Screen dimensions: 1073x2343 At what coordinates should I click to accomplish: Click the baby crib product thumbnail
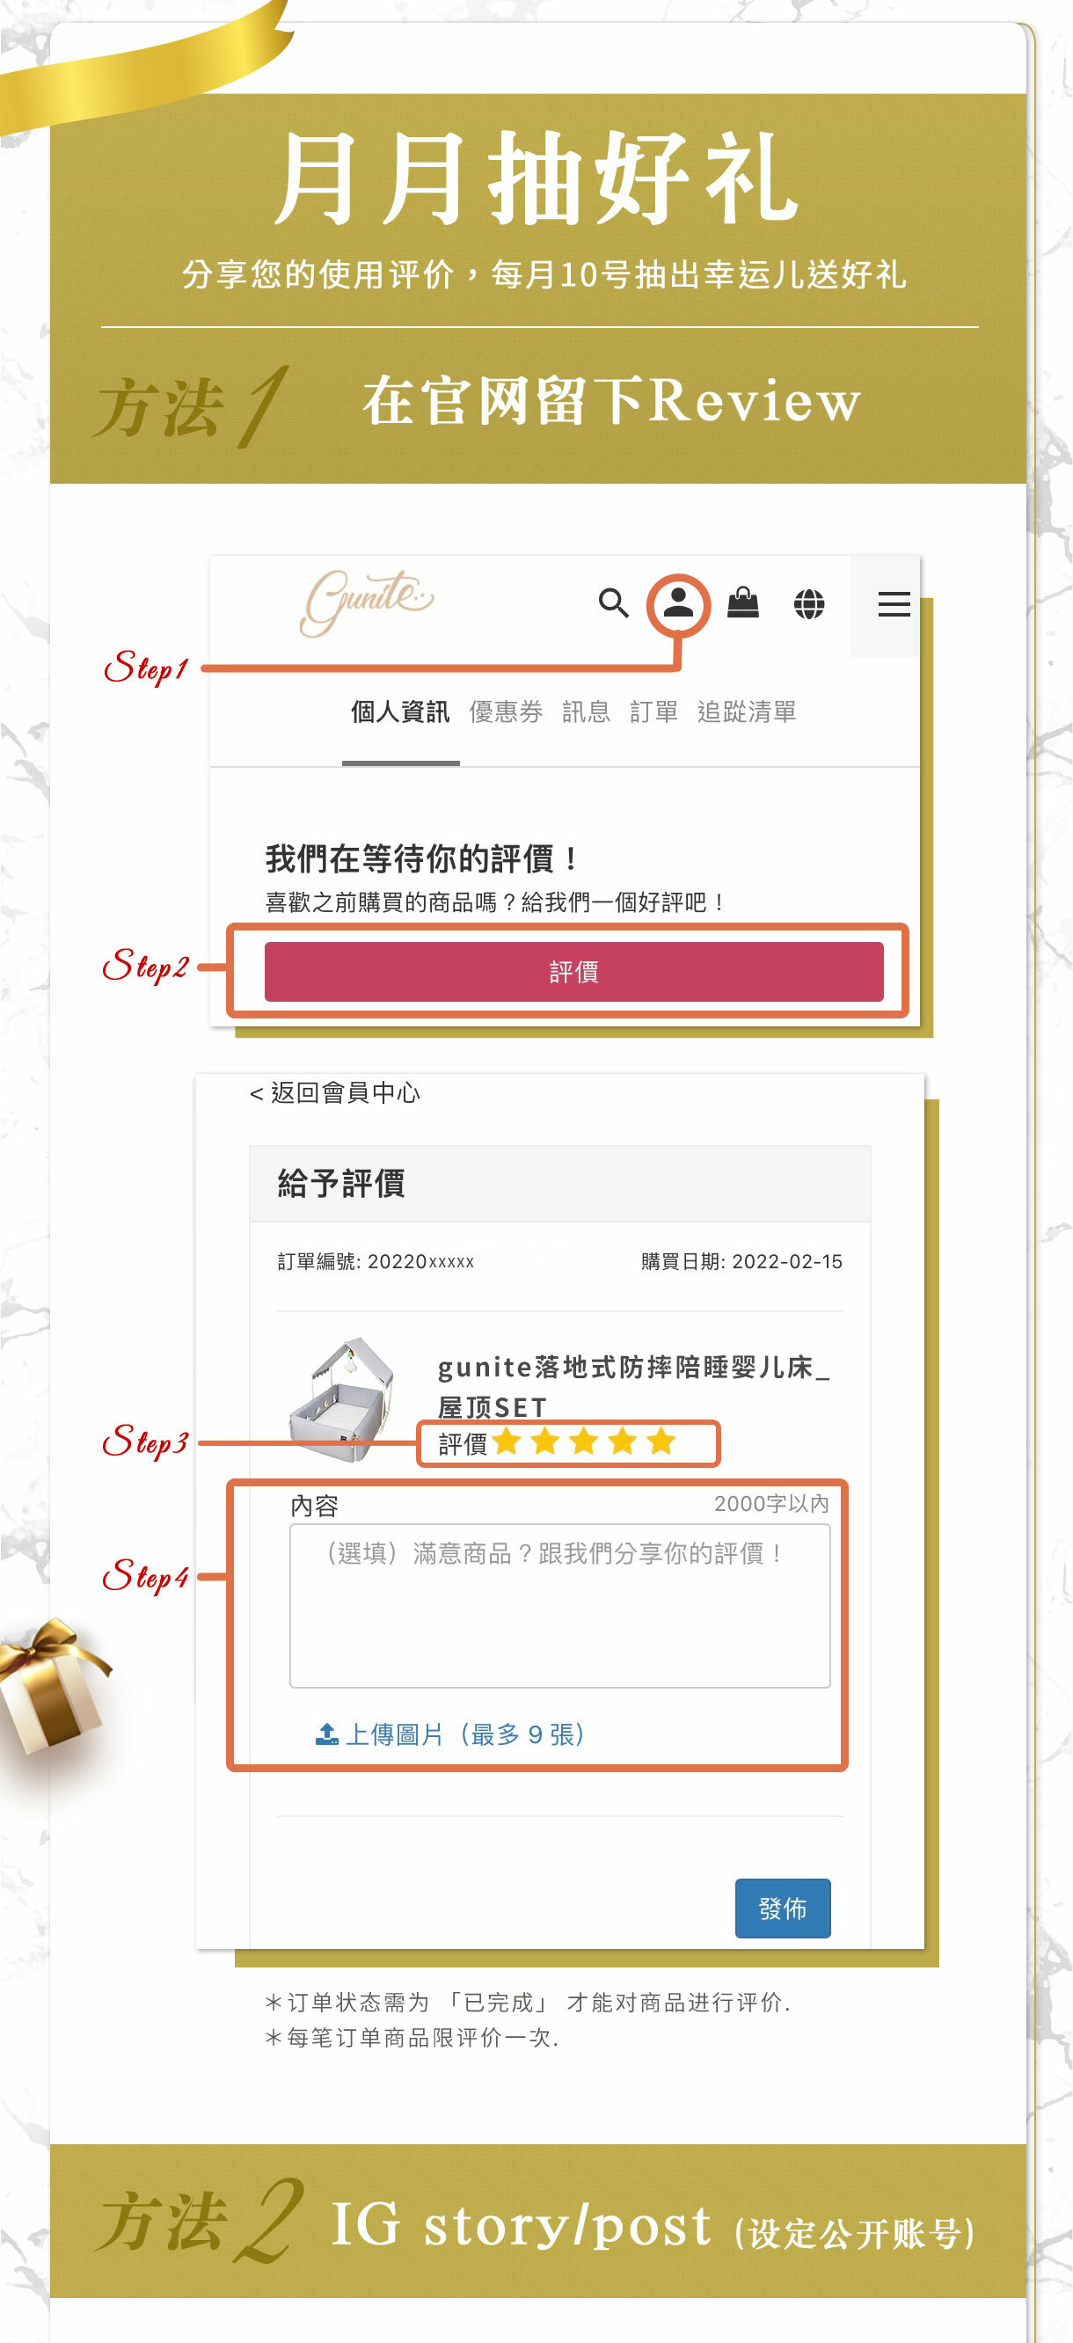click(x=342, y=1399)
